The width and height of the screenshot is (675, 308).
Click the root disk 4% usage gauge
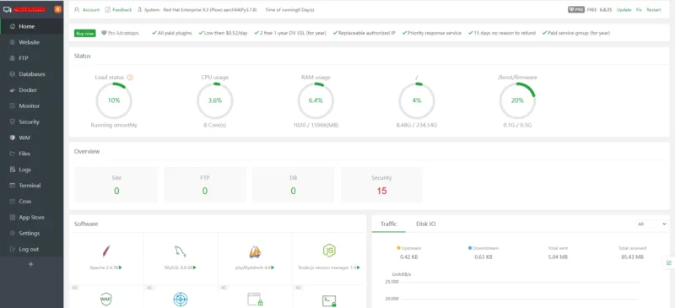pos(416,100)
